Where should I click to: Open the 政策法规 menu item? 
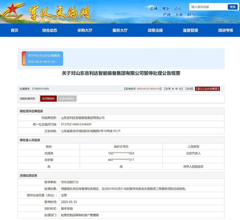click(x=155, y=30)
